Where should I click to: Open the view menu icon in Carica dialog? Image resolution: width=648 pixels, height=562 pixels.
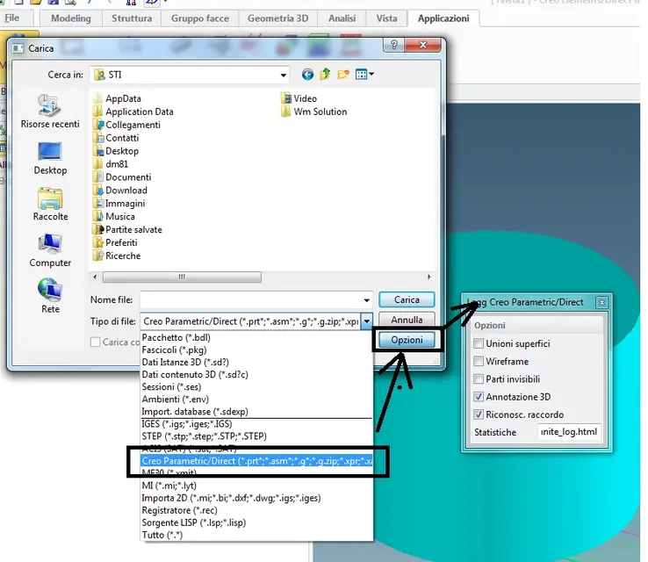tap(364, 75)
